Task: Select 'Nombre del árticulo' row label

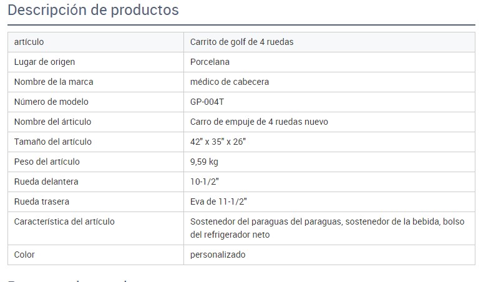Action: click(52, 122)
